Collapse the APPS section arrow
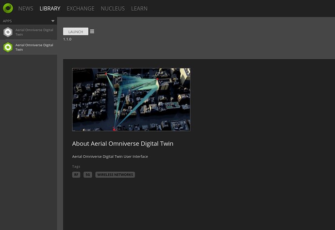 click(53, 21)
